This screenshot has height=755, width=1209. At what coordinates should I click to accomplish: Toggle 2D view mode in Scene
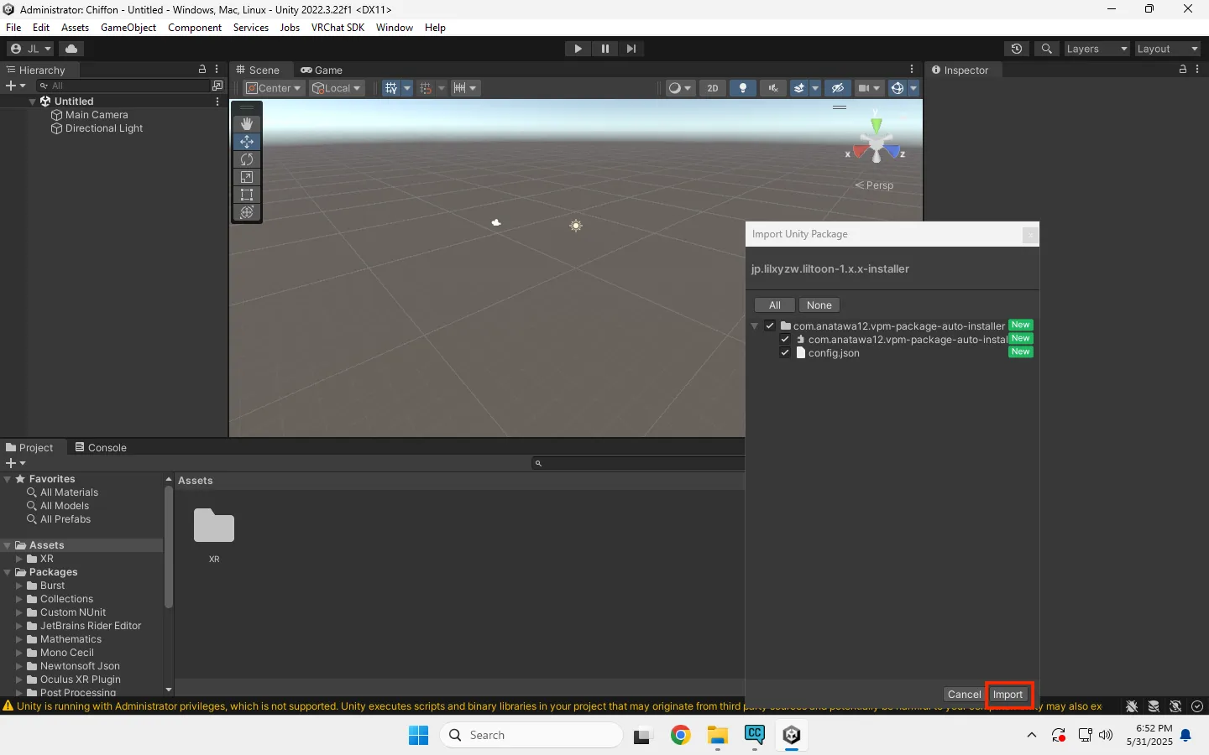pyautogui.click(x=713, y=88)
